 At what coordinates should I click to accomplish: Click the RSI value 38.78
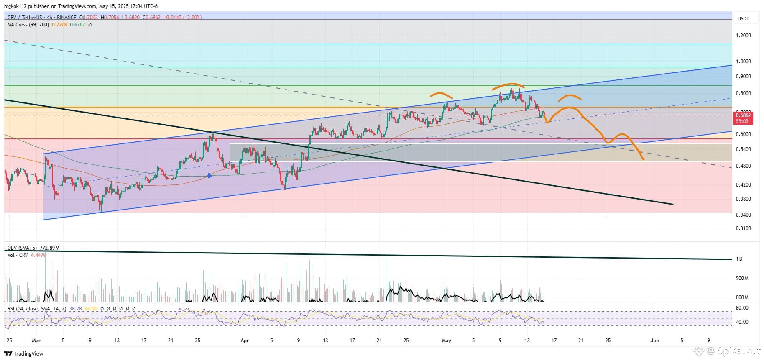(76, 309)
